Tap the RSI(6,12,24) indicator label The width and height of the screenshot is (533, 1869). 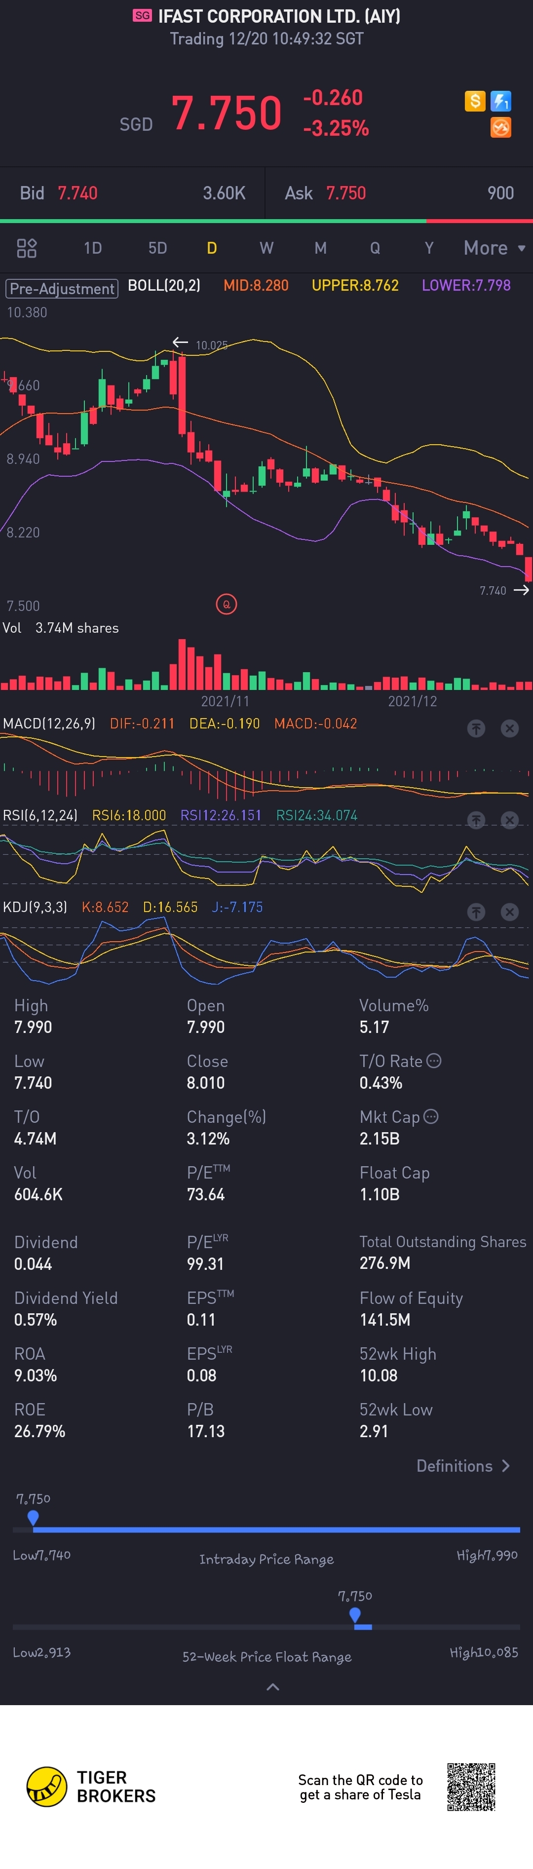click(x=40, y=815)
